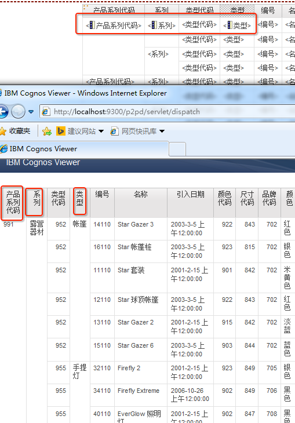295x423 pixels.
Task: Select the IBM Cognos Viewer browser tab
Action: [84, 149]
